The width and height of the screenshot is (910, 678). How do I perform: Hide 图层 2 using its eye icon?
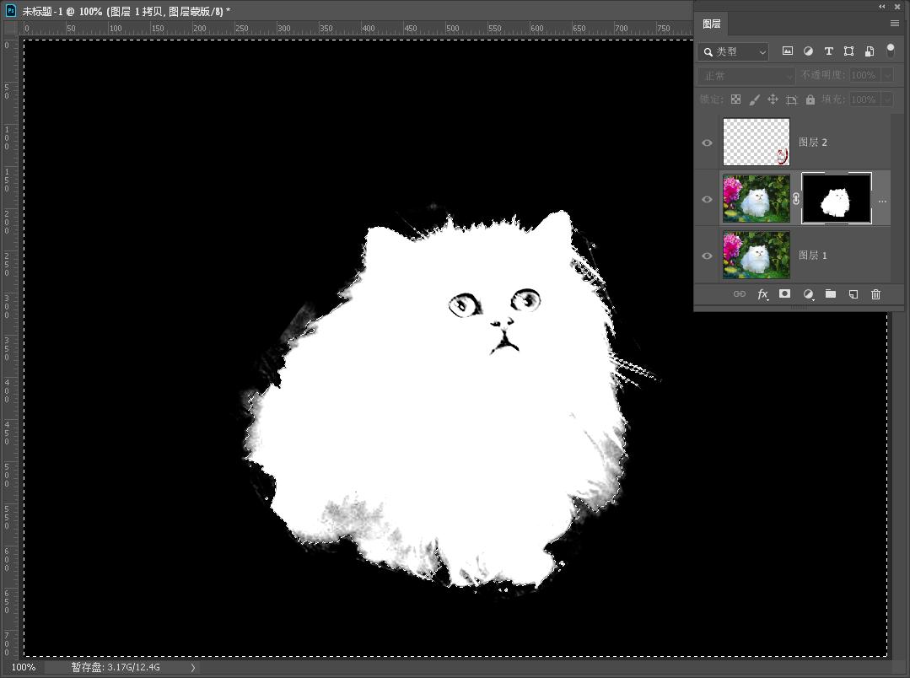(707, 143)
